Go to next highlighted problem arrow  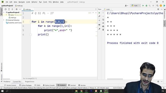click(x=96, y=13)
